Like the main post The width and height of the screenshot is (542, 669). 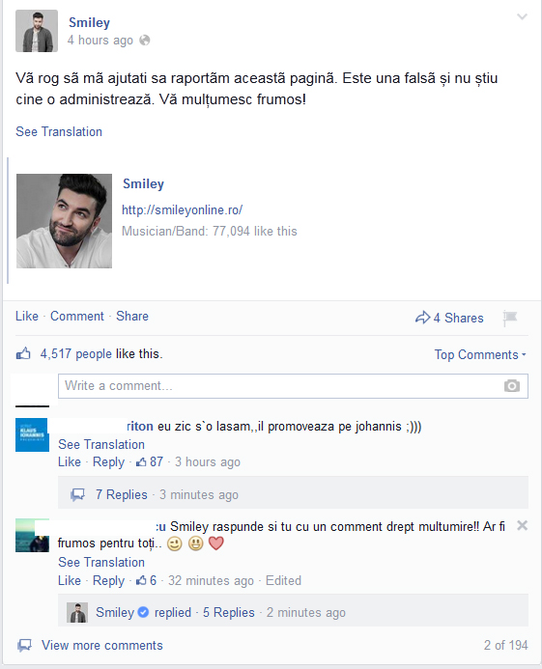pos(26,316)
